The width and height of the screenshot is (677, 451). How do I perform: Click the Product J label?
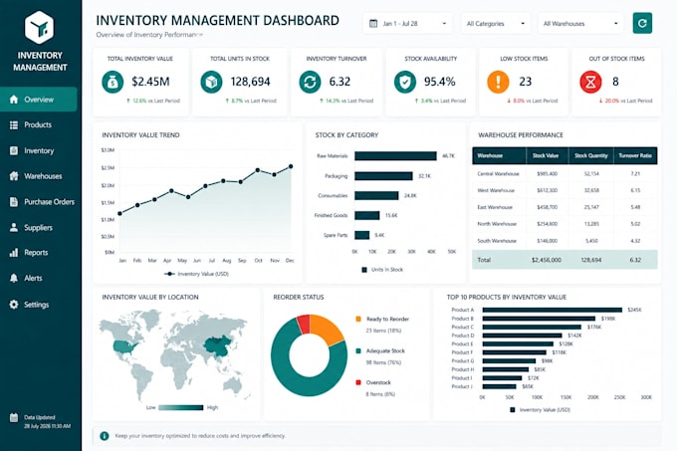(462, 386)
